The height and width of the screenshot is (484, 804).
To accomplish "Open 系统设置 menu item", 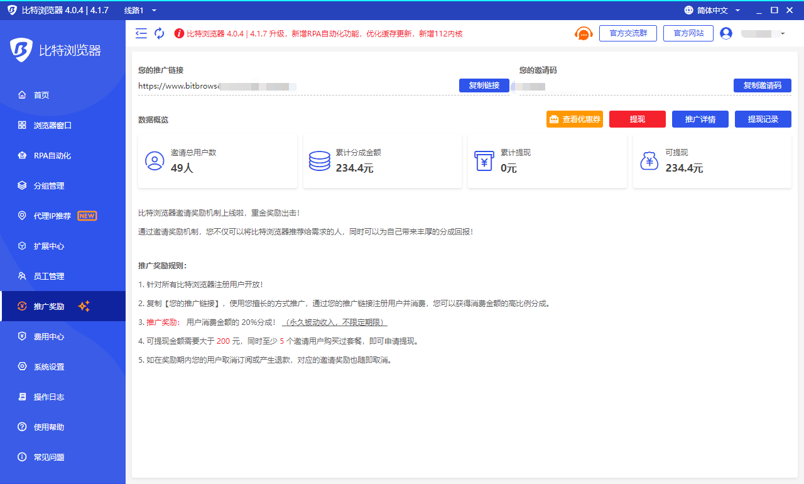I will 63,366.
